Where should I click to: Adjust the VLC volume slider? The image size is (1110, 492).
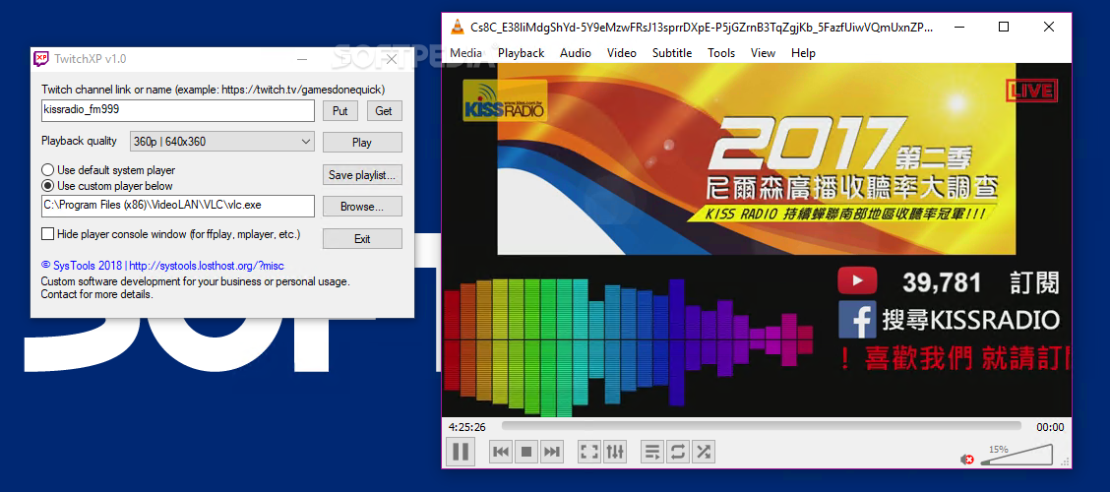(x=1017, y=456)
